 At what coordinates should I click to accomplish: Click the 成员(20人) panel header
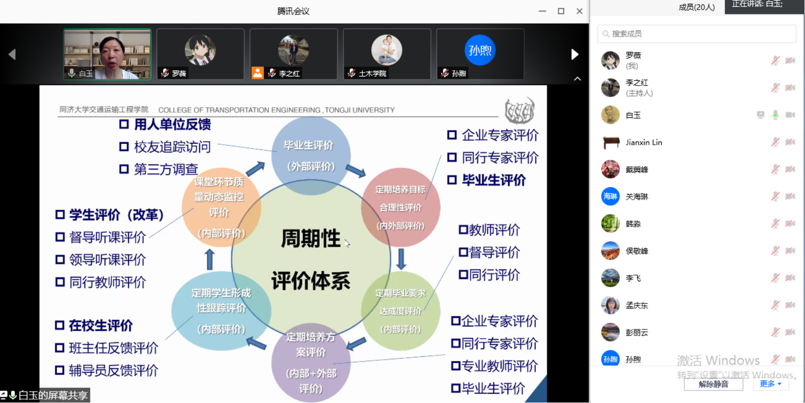pos(696,7)
